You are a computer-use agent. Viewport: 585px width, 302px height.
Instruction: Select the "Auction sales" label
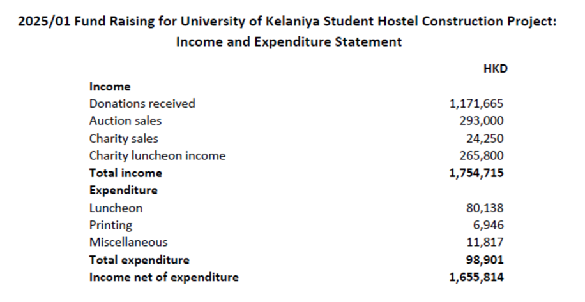pyautogui.click(x=126, y=120)
